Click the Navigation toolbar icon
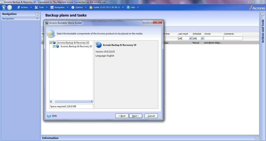 click(x=52, y=8)
